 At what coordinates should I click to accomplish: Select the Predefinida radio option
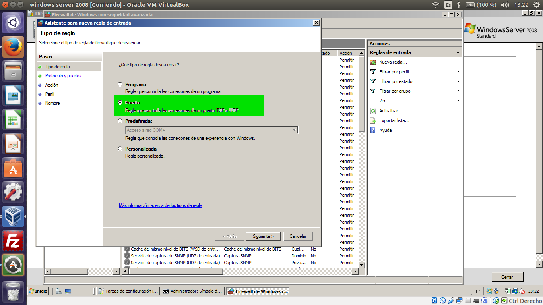click(120, 121)
